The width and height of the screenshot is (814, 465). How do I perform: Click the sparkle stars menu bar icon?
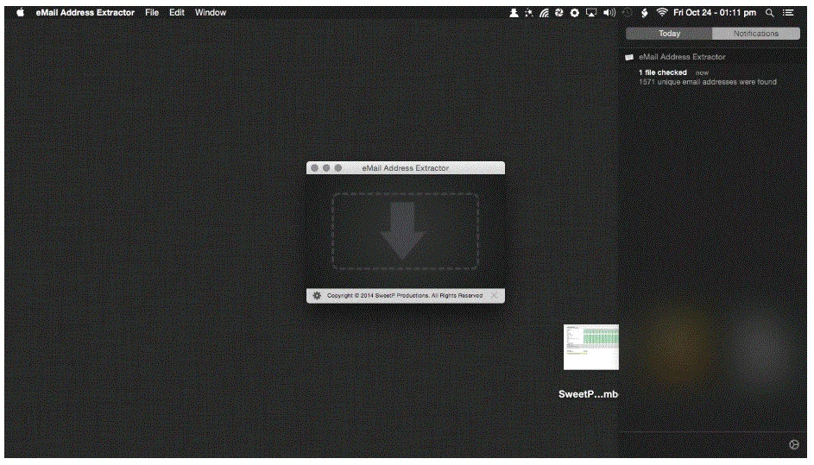pyautogui.click(x=528, y=12)
